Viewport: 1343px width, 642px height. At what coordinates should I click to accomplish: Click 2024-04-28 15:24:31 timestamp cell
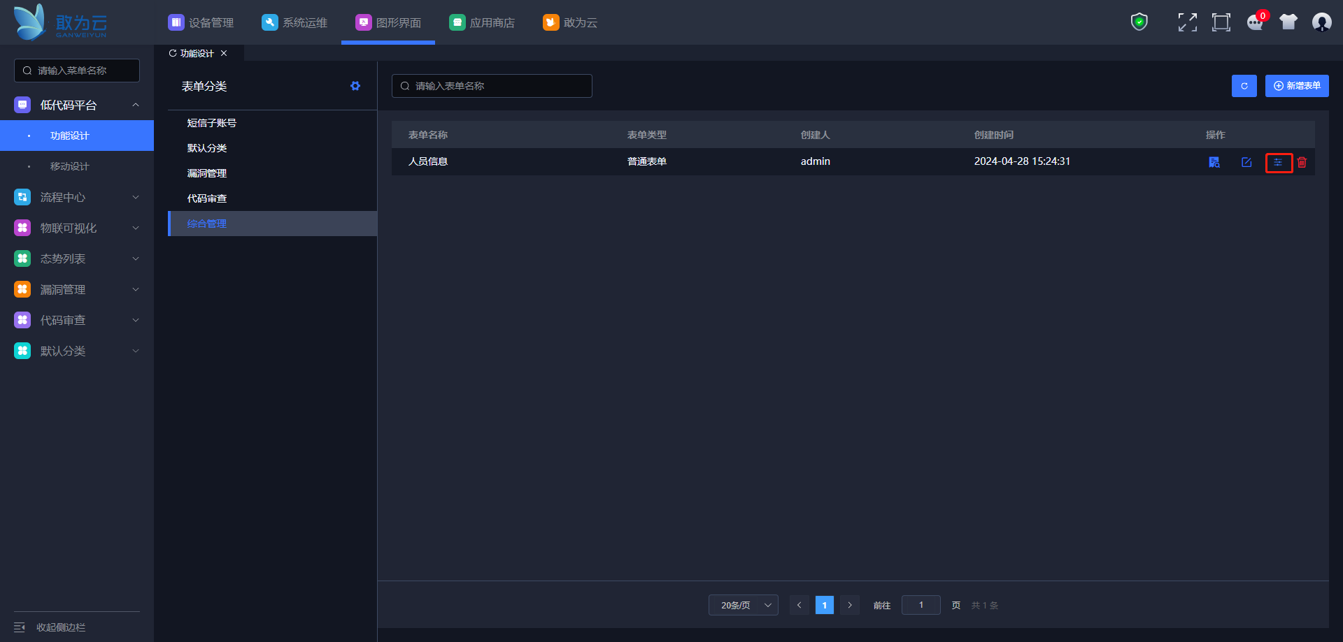[x=1022, y=161]
